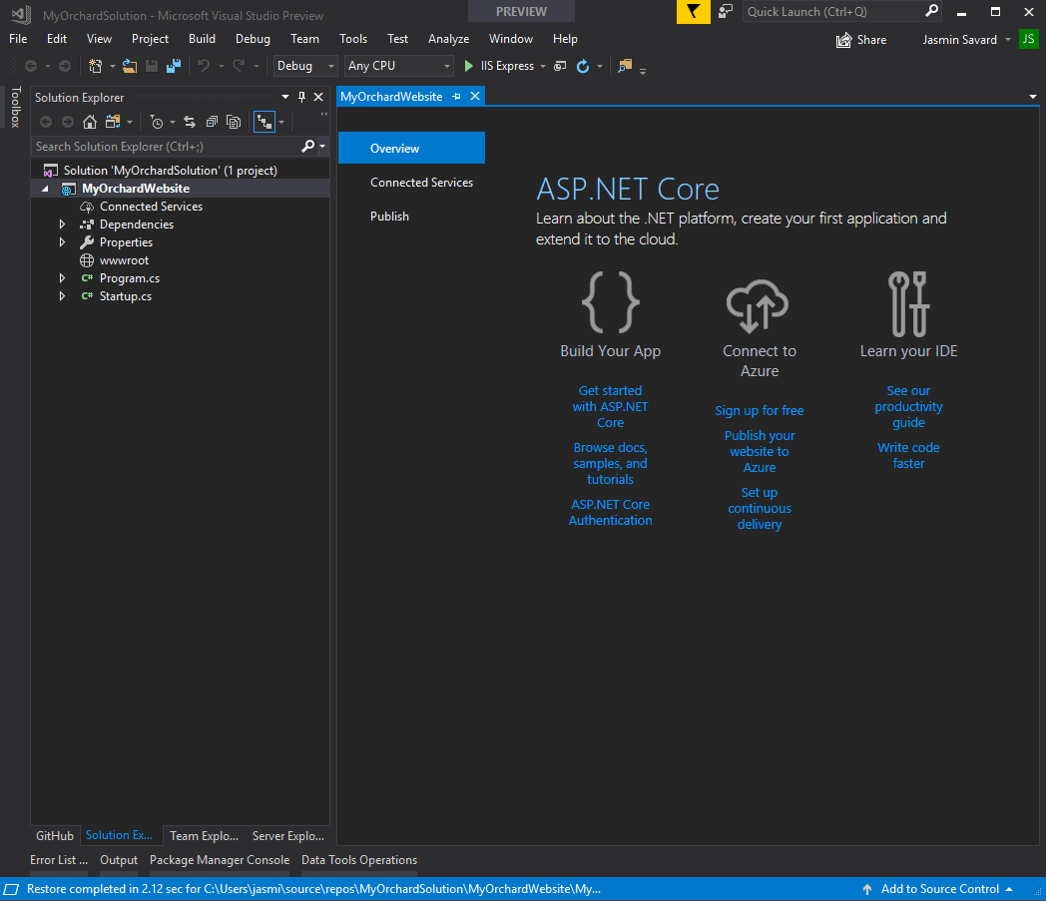The width and height of the screenshot is (1046, 901).
Task: Click the search magnifier in Solution Explorer
Action: [x=308, y=146]
